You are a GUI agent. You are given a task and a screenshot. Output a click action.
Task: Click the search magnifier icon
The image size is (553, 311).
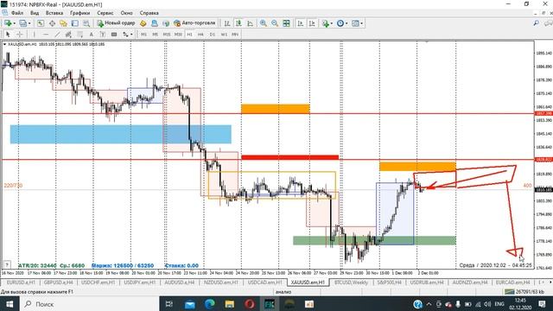536,23
